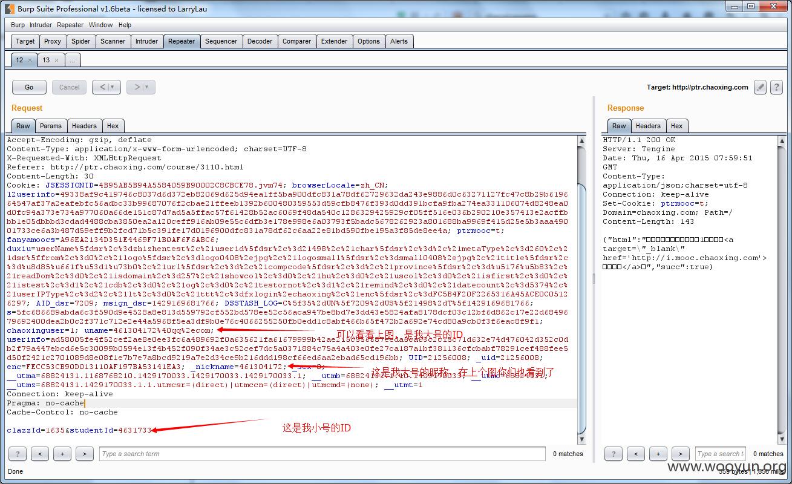Screen dimensions: 792x484
Task: Switch to the Intruder tool tab
Action: click(146, 41)
